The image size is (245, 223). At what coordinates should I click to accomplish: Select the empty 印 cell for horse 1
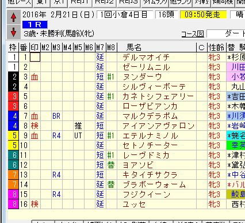coord(35,57)
